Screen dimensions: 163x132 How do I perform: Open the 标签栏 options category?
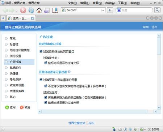[x=14, y=44]
